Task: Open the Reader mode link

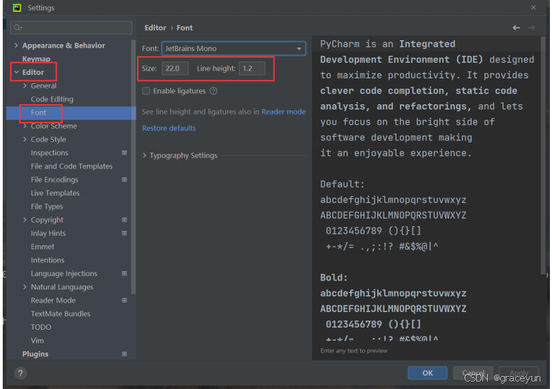Action: pos(283,112)
